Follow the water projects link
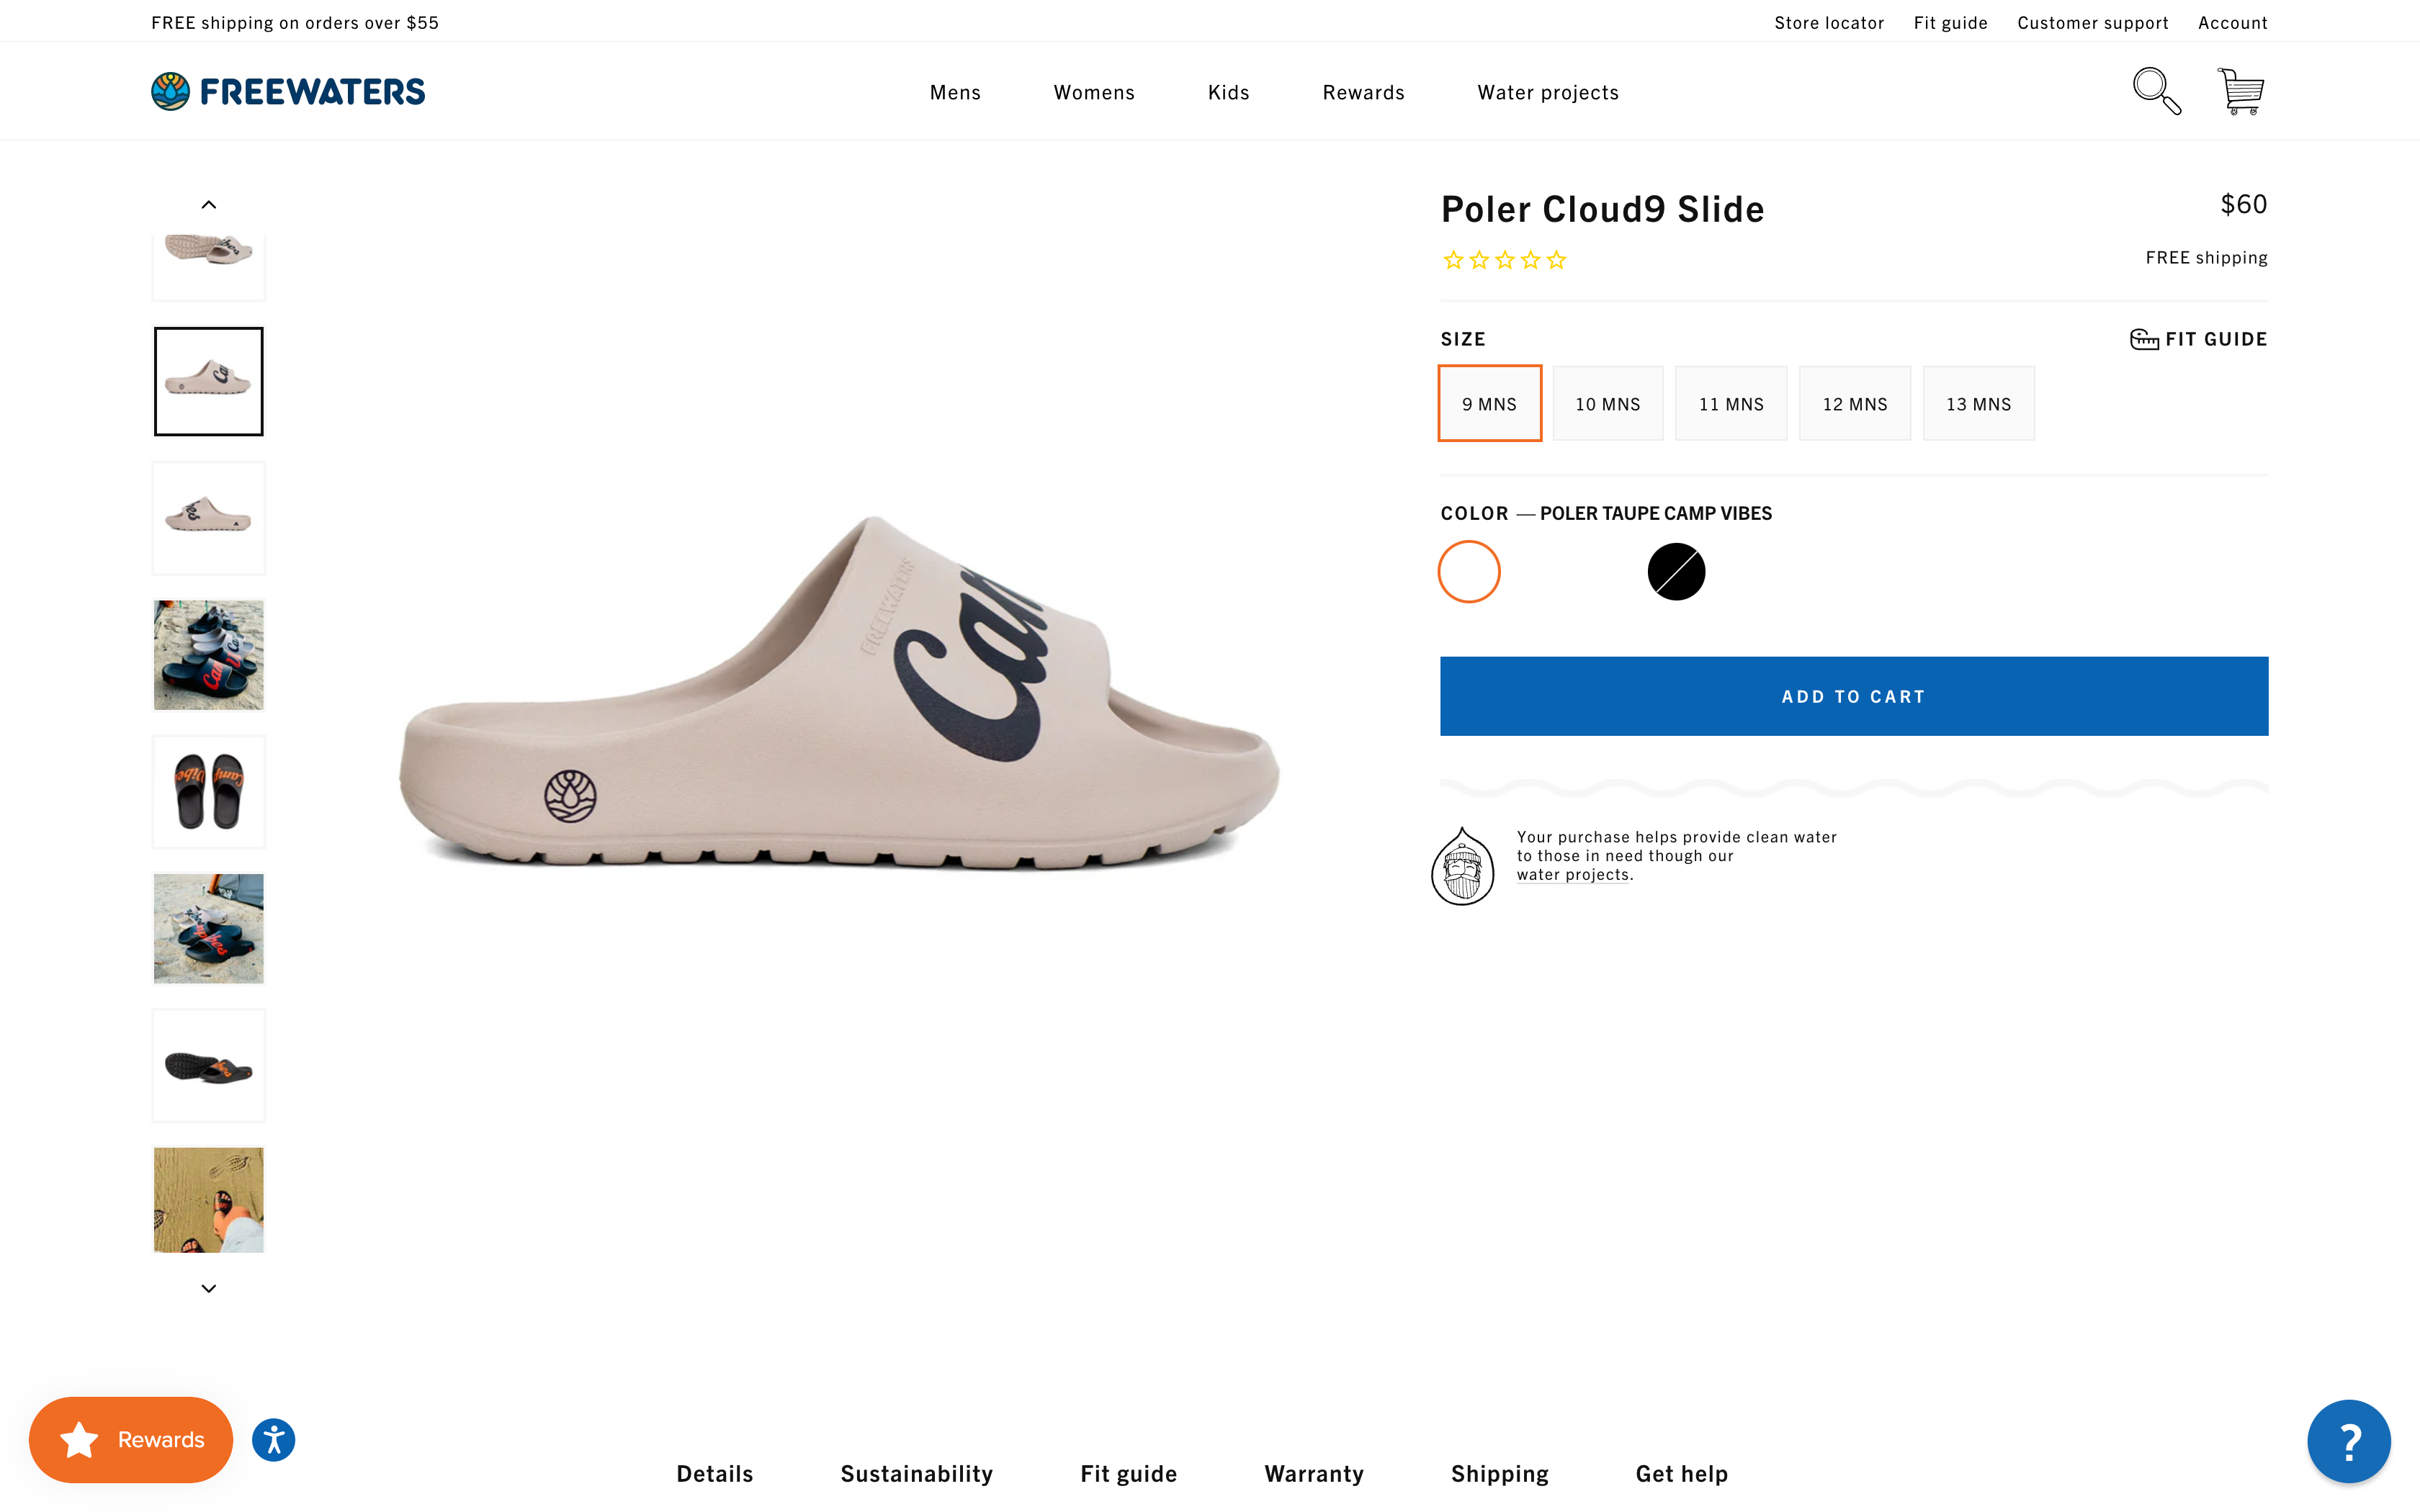Screen dimensions: 2420x1512 1572,875
